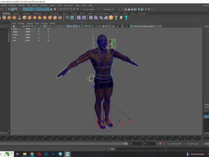The width and height of the screenshot is (209, 157).
Task: Click the teal window icon beside the spider icon
Action: coord(72,18)
